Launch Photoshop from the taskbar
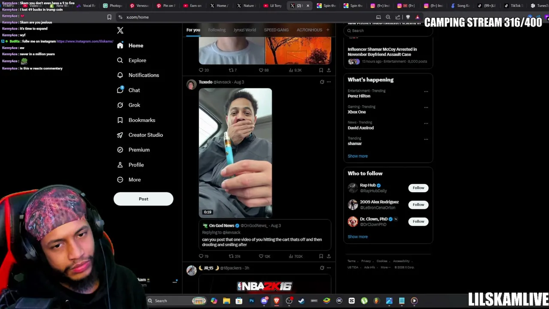Screen dimensions: 549x309 tap(251, 301)
